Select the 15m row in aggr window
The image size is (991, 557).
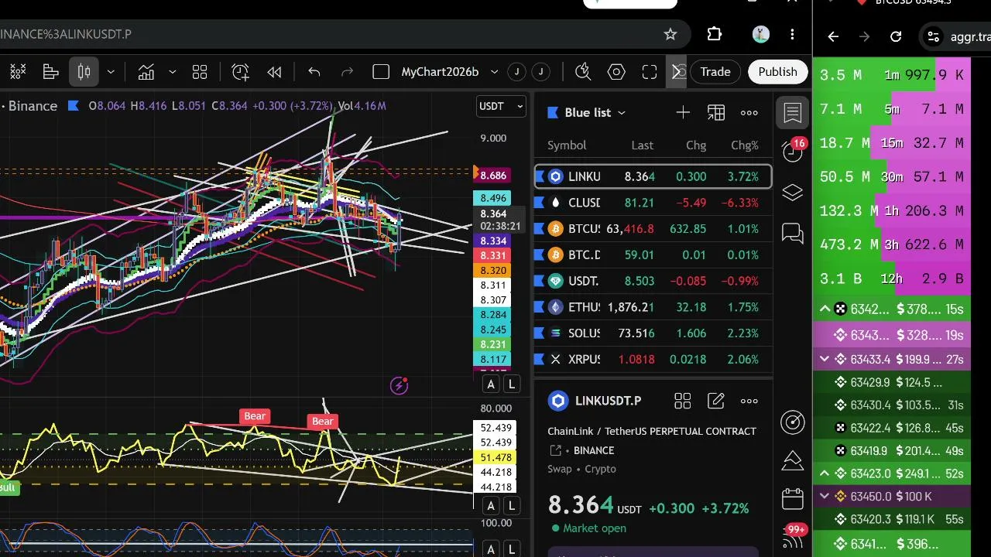click(892, 143)
